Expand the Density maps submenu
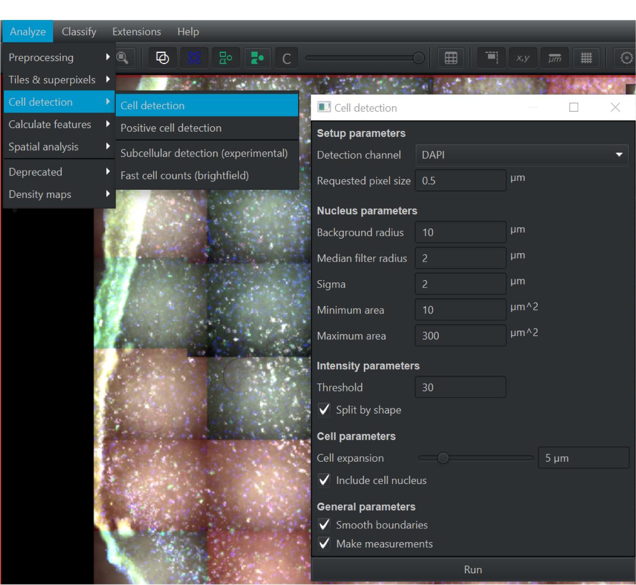 click(58, 194)
